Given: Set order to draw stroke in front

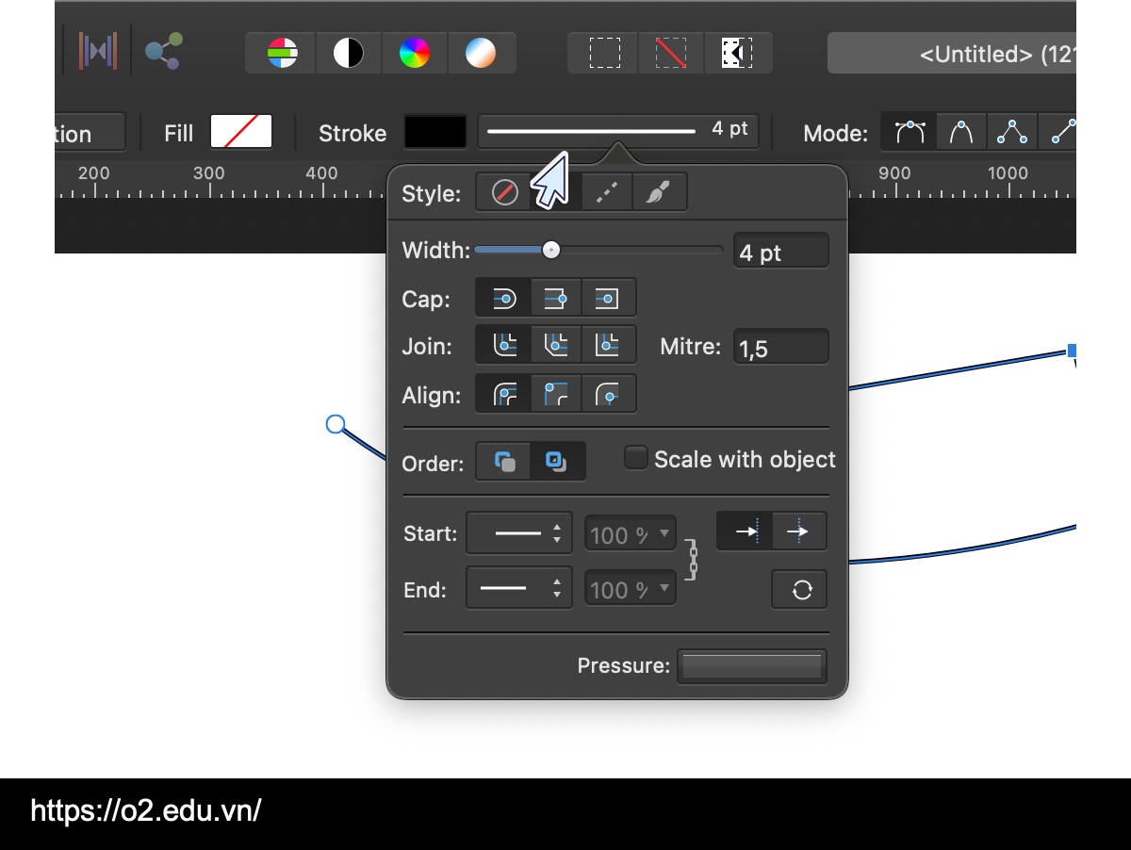Looking at the screenshot, I should click(557, 462).
